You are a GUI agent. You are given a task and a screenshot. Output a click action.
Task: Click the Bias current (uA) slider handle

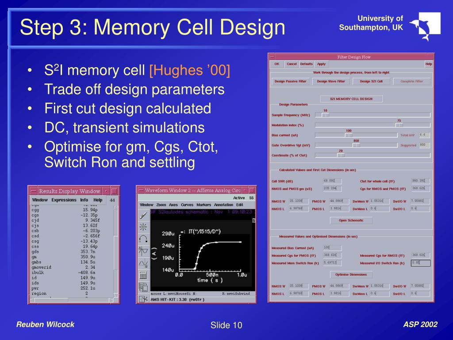(349, 135)
